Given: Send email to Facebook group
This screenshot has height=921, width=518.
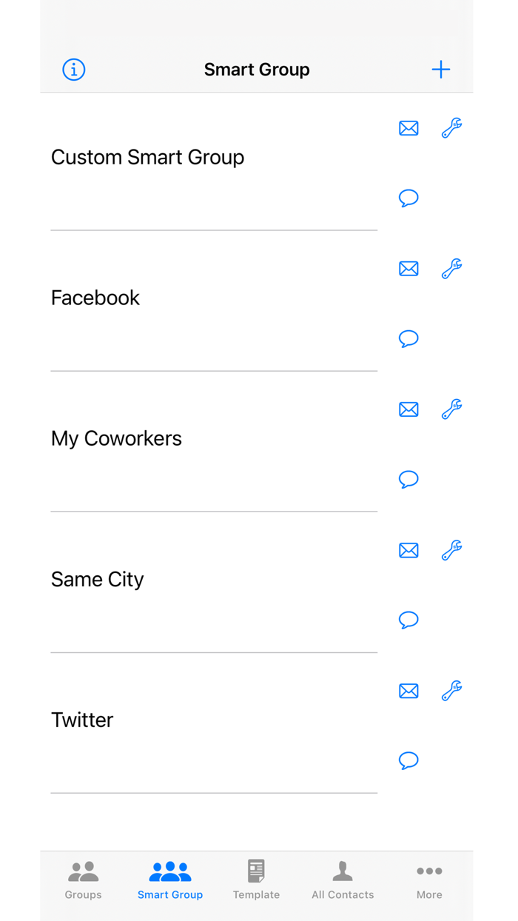Looking at the screenshot, I should 408,269.
